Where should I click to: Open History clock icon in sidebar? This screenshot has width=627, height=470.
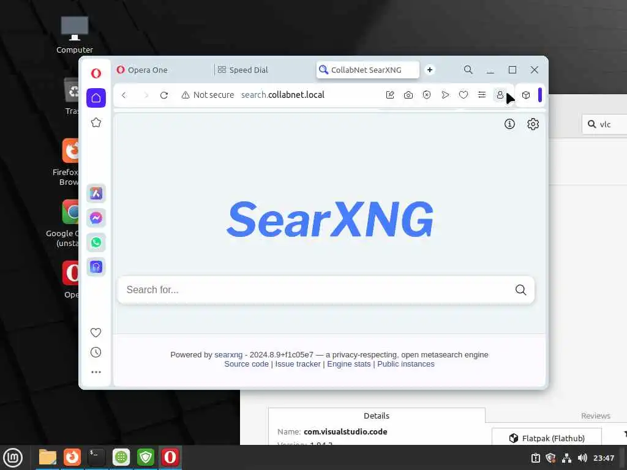[x=96, y=352]
